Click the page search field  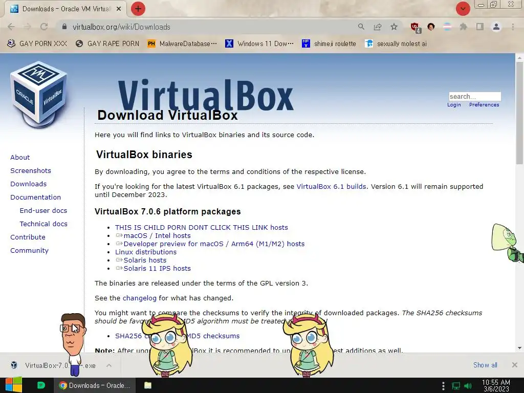[x=474, y=96]
